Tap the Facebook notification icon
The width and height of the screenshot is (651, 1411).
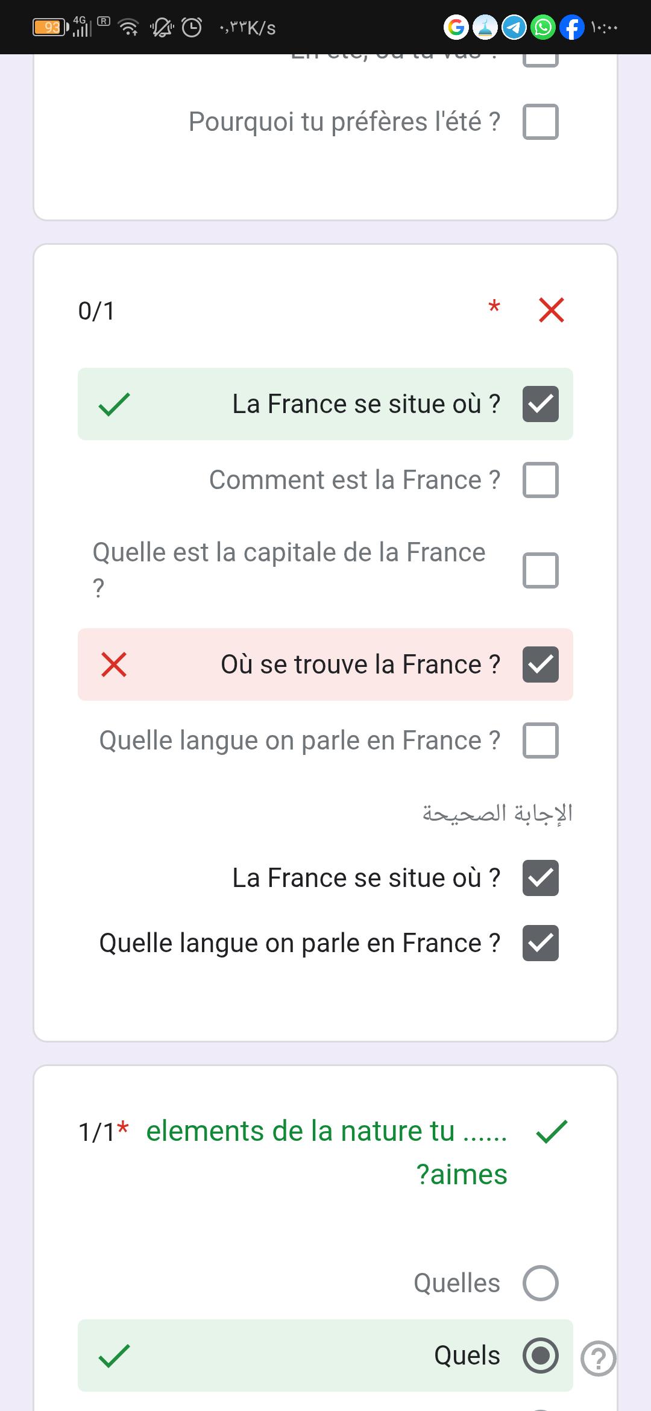[571, 27]
